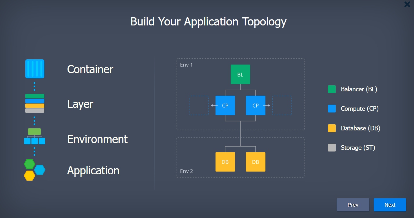
Task: Click the Env 2 label
Action: point(186,171)
